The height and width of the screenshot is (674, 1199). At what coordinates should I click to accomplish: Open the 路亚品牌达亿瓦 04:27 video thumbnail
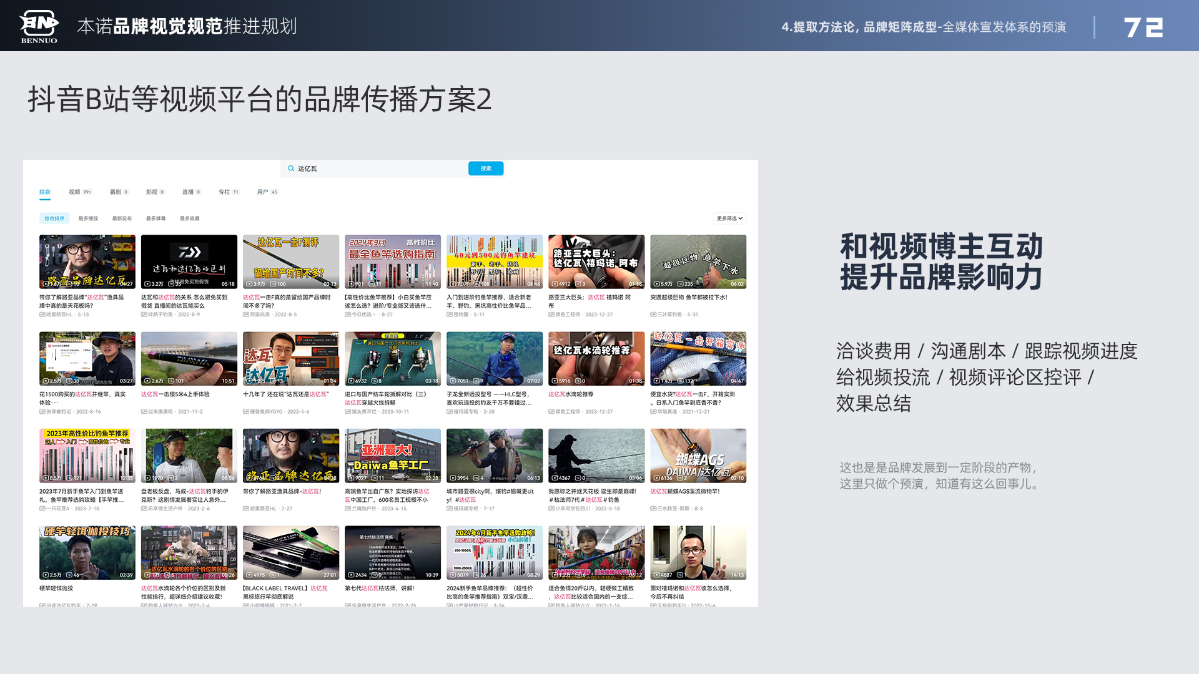tap(87, 261)
